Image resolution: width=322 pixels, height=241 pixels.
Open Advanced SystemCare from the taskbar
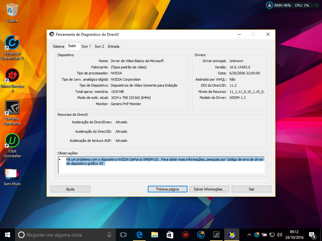point(201,235)
